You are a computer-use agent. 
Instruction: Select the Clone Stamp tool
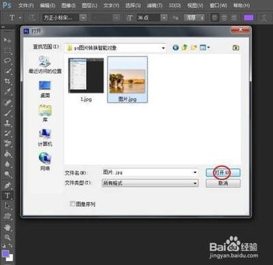coord(8,123)
